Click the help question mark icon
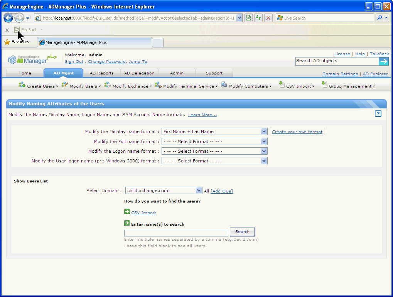This screenshot has height=297, width=393. (378, 113)
